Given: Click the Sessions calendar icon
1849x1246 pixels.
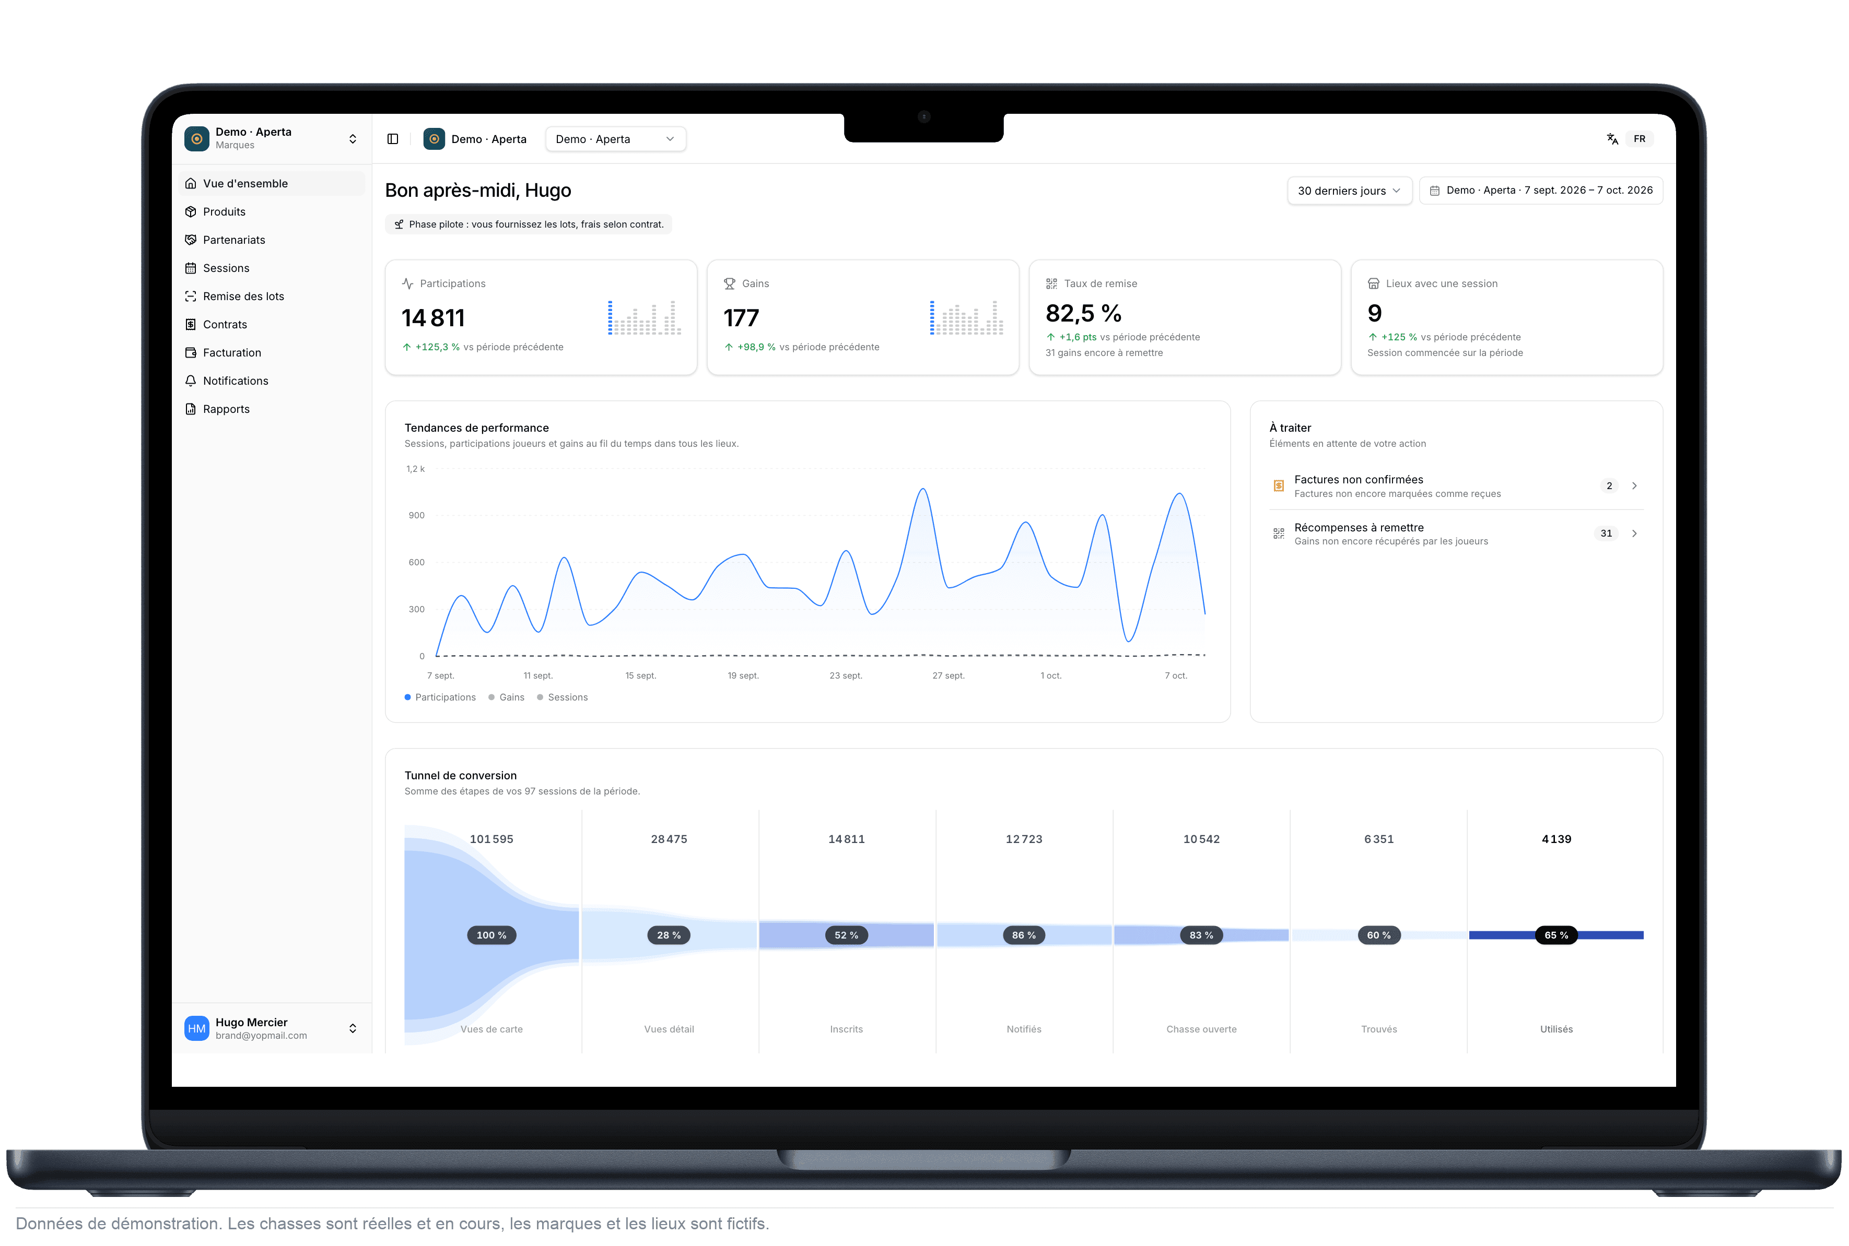Looking at the screenshot, I should (191, 268).
